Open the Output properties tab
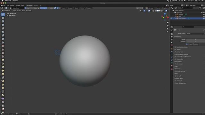This screenshot has width=205, height=115. 172,37
